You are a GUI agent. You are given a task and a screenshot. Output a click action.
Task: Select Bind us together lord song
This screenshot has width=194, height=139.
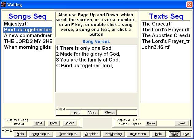[28, 30]
